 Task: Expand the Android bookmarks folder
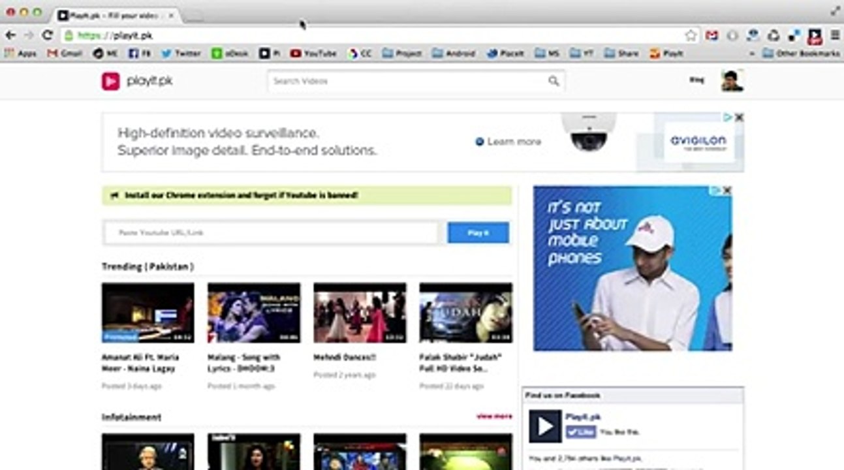454,54
